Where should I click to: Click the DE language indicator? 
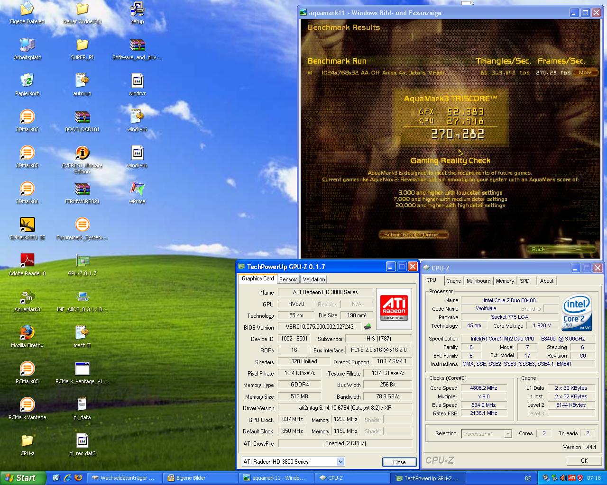tap(528, 478)
